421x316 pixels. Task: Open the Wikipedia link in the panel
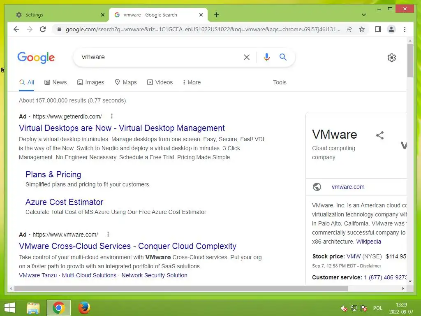pyautogui.click(x=368, y=242)
